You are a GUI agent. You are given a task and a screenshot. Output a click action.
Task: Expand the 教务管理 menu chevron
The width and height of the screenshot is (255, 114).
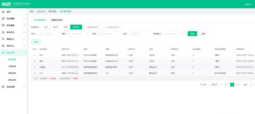[x=24, y=25]
